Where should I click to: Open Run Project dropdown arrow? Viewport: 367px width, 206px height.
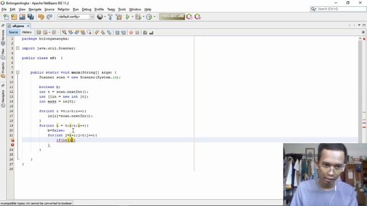click(132, 17)
